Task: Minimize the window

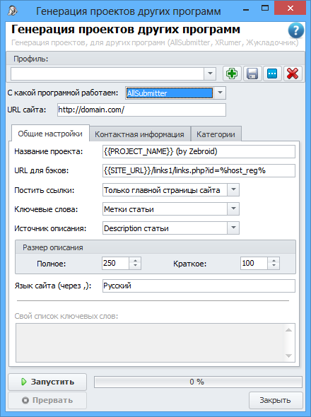Action: click(246, 10)
